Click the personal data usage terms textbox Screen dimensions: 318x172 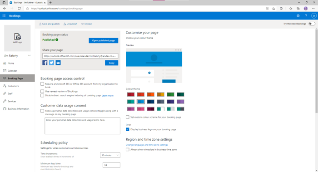(x=82, y=126)
